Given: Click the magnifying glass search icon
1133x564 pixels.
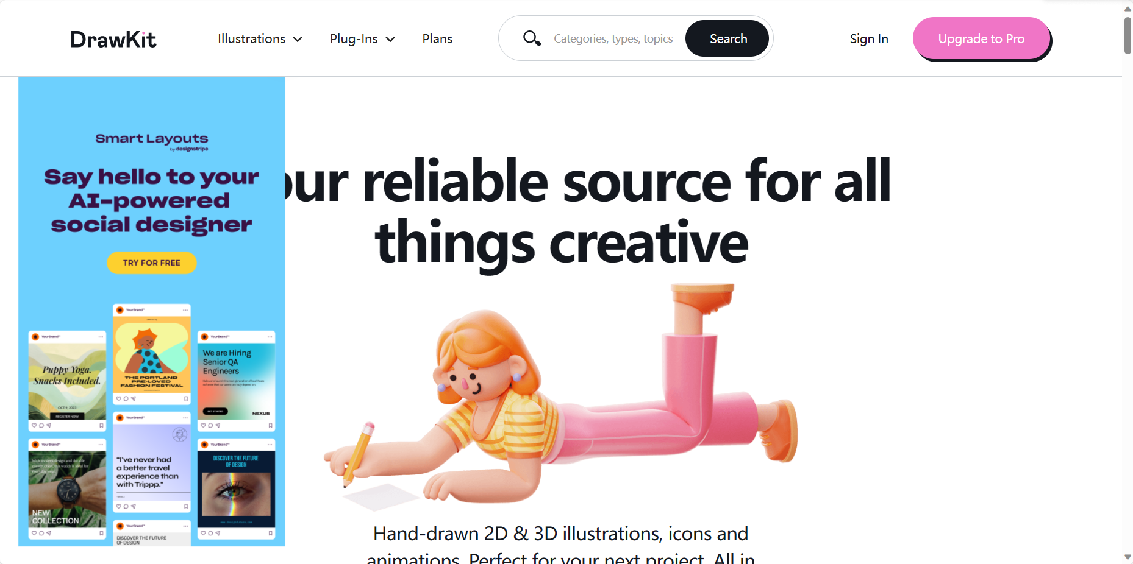Looking at the screenshot, I should click(x=532, y=38).
